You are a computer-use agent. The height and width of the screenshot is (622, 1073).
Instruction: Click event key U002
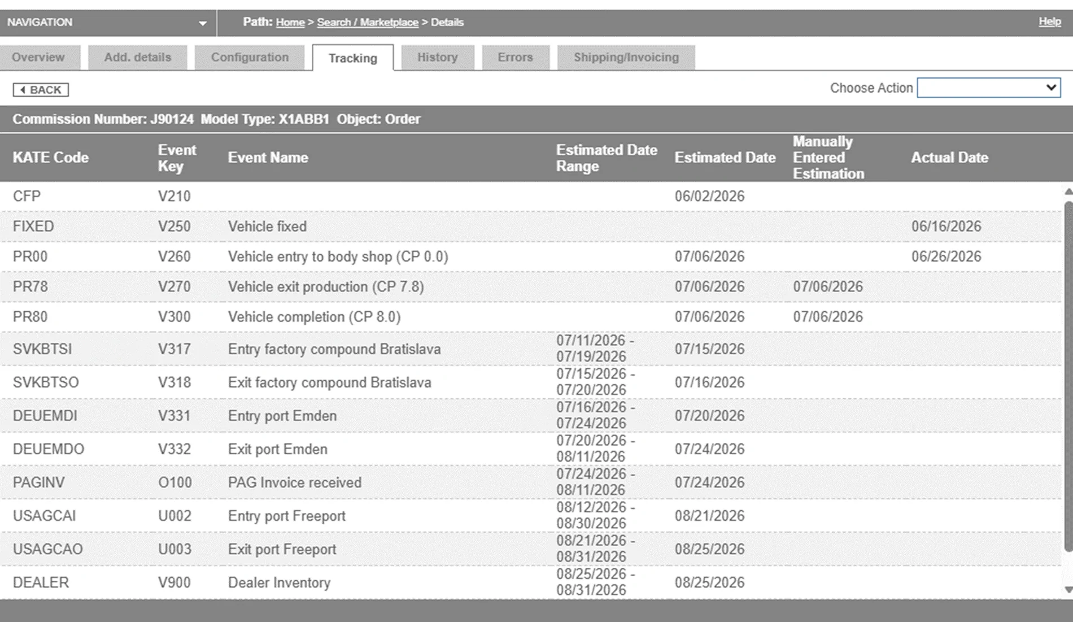[x=175, y=516]
